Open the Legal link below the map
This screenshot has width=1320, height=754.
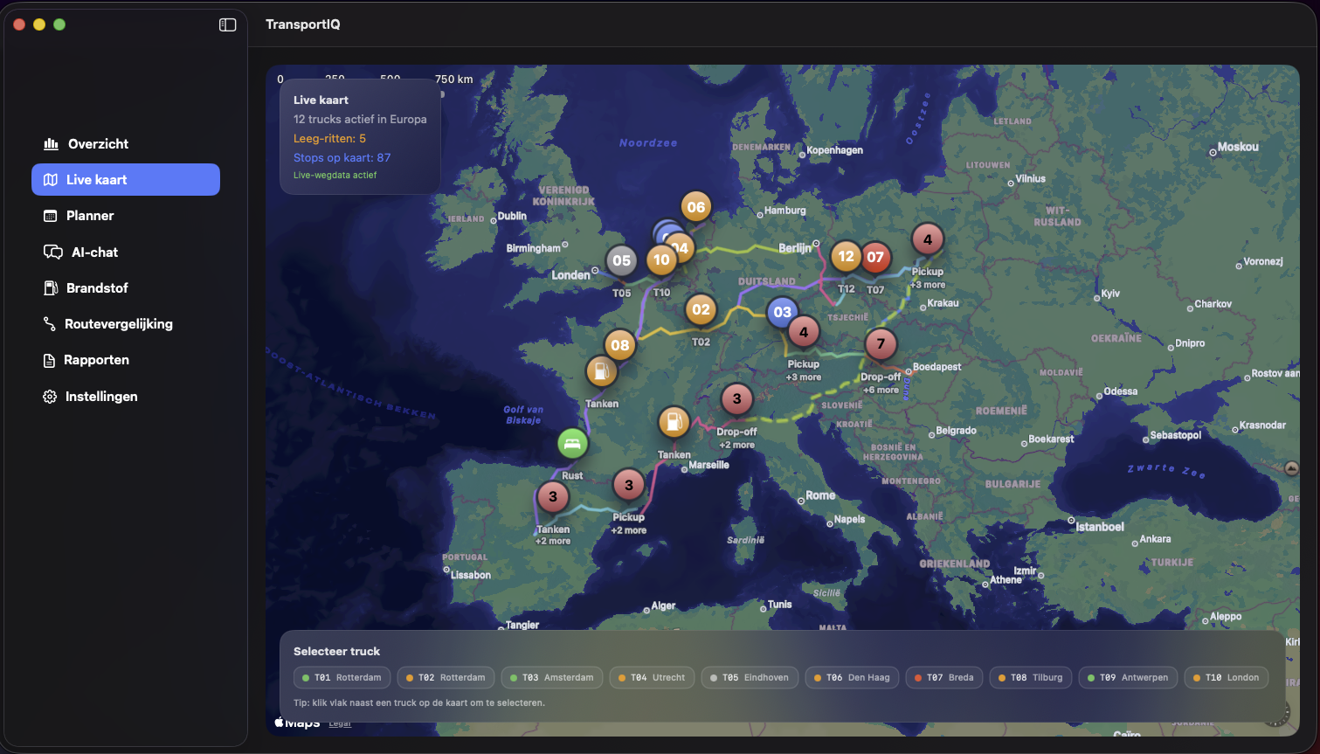point(340,723)
